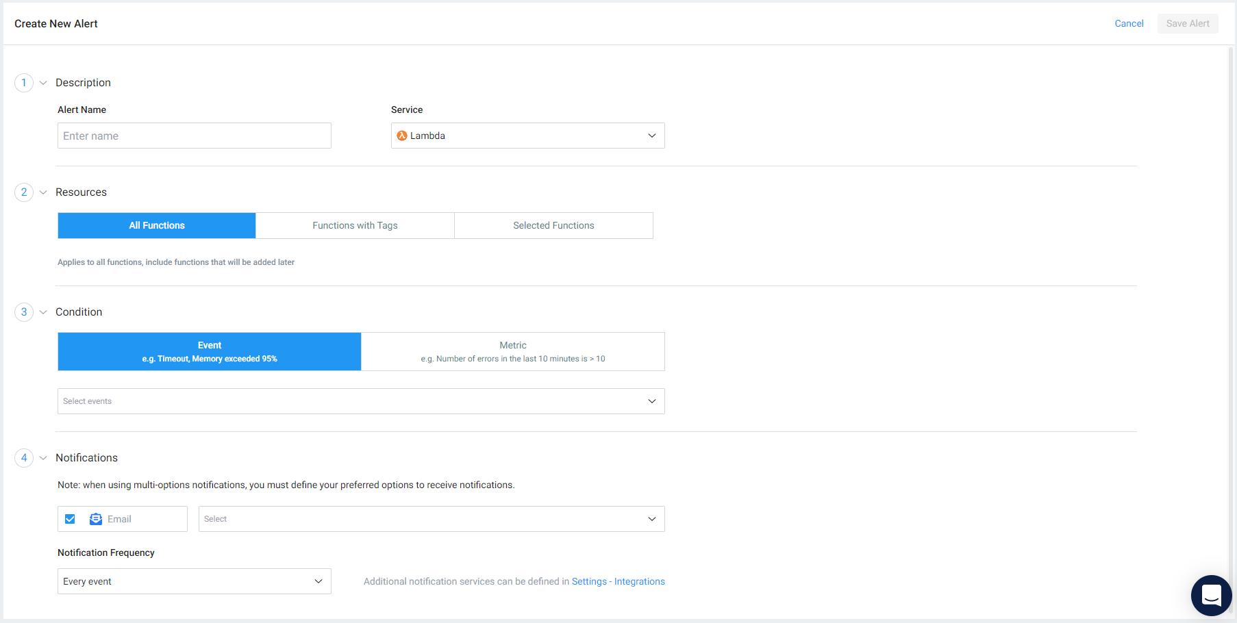
Task: Click the Lambda service icon
Action: click(x=403, y=136)
